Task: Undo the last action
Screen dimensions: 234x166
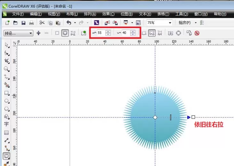Action: pos(69,23)
